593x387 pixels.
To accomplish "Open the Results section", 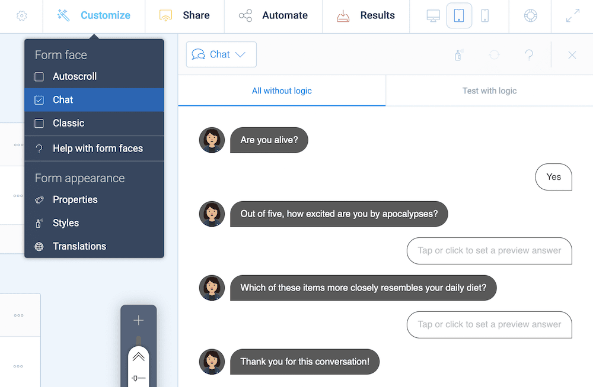I will (366, 15).
